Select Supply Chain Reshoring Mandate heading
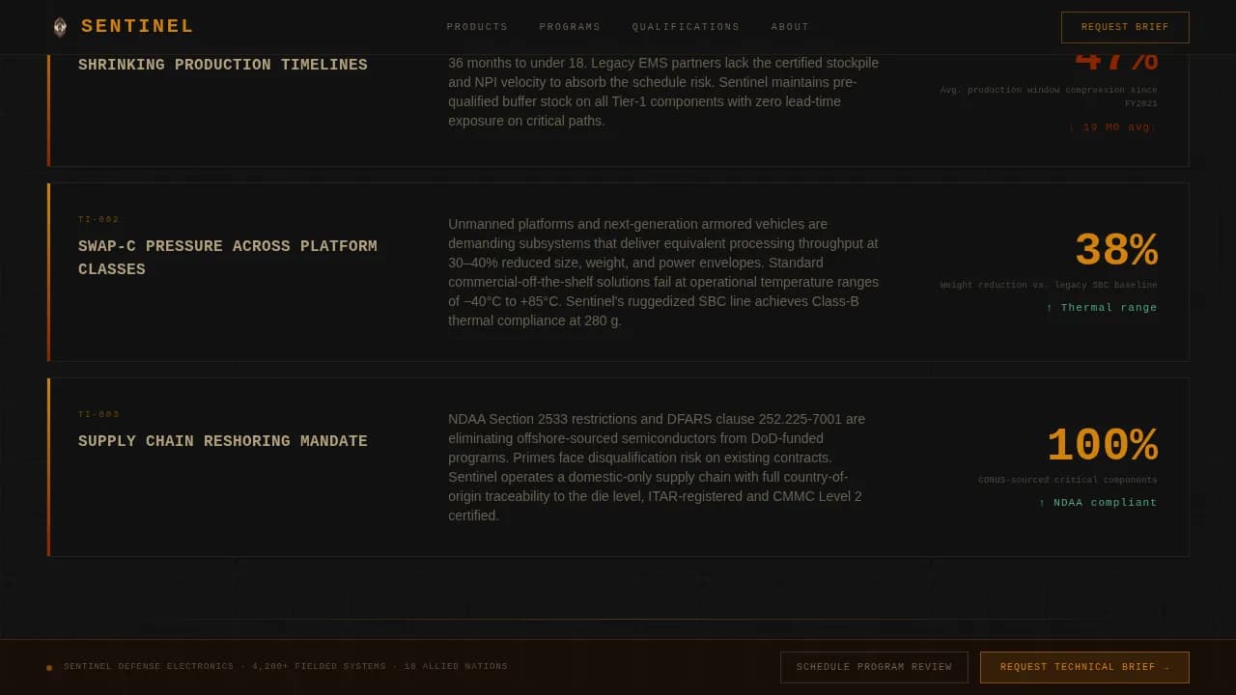Viewport: 1236px width, 695px height. (x=223, y=441)
